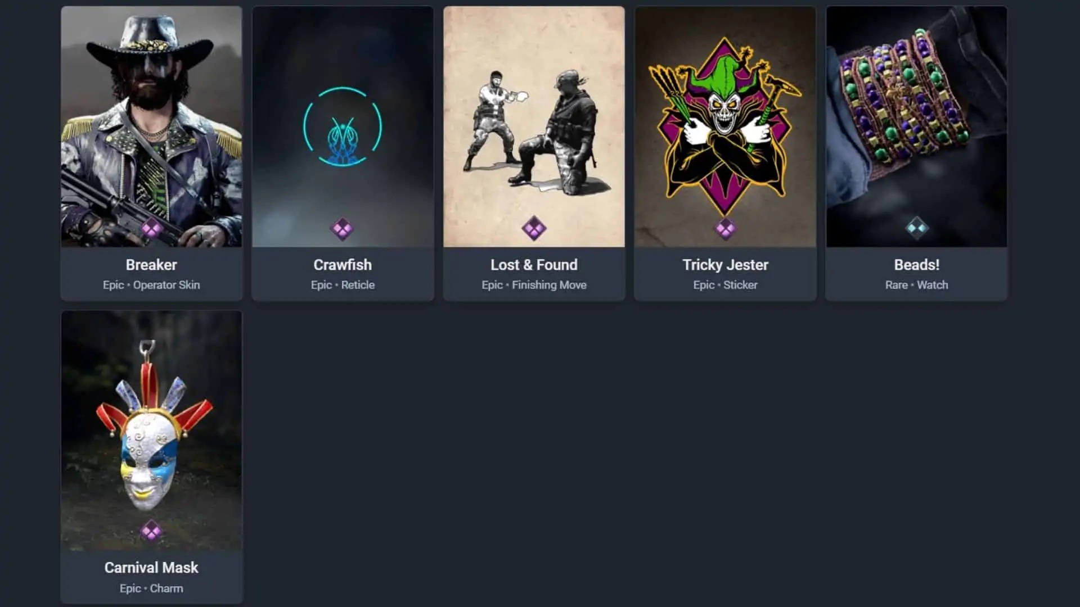
Task: Click the Epic rarity icon on Breaker card
Action: click(151, 229)
